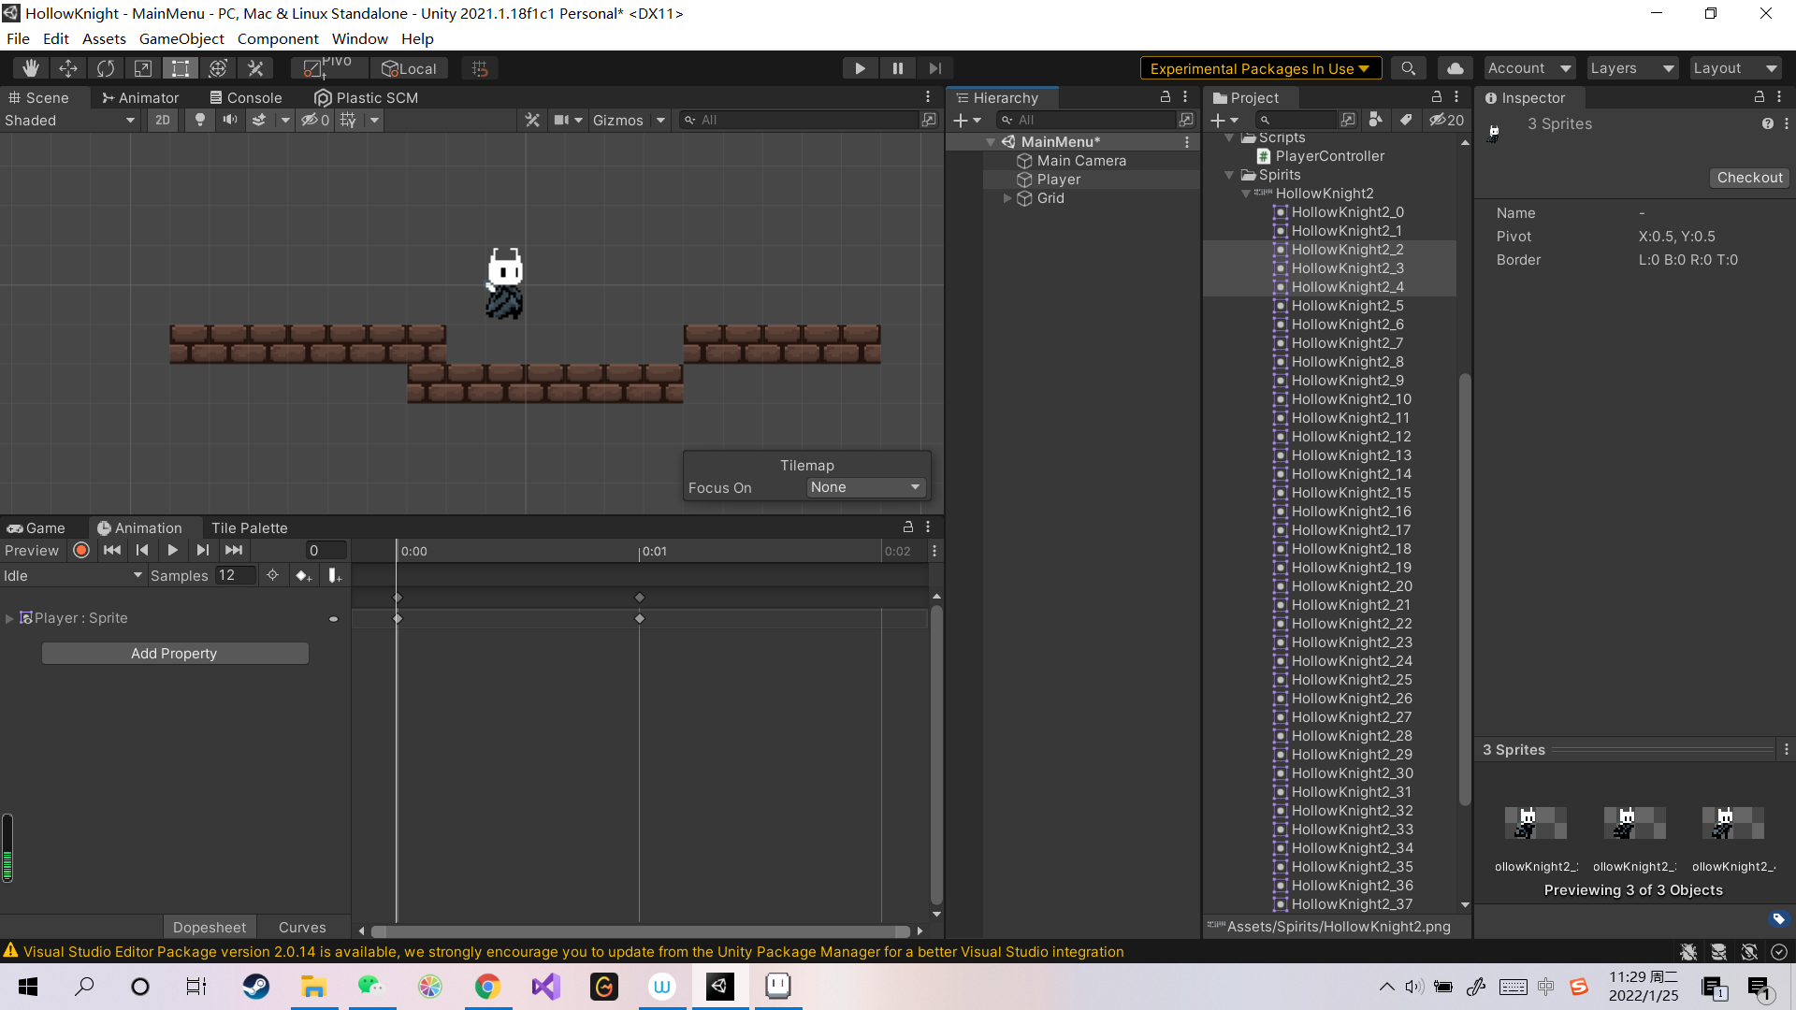Expand Player : Sprite property
Screen dimensions: 1796x1010
click(x=9, y=618)
